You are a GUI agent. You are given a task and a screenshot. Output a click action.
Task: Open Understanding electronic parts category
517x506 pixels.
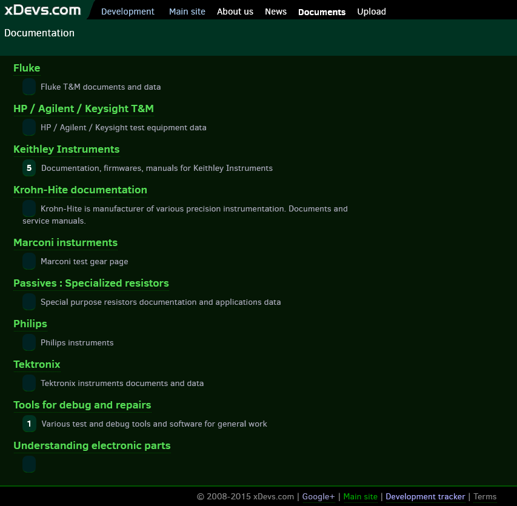coord(92,445)
